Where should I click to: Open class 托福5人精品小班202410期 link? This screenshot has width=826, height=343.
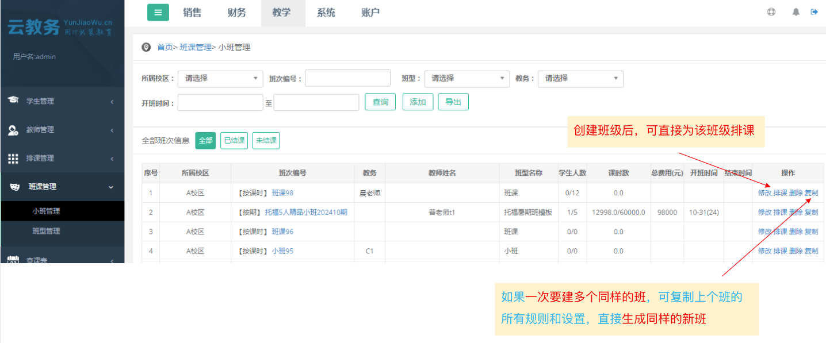[306, 213]
